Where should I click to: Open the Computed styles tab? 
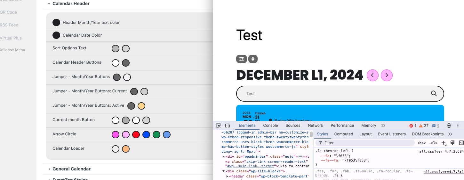click(344, 134)
